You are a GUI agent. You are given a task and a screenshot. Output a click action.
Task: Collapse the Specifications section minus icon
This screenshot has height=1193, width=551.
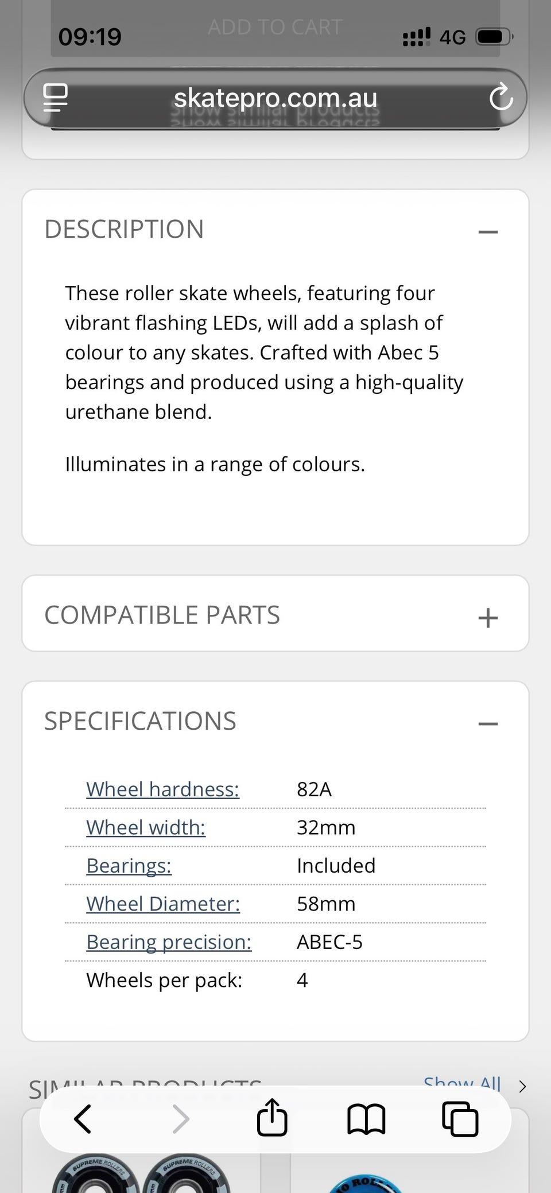point(488,723)
